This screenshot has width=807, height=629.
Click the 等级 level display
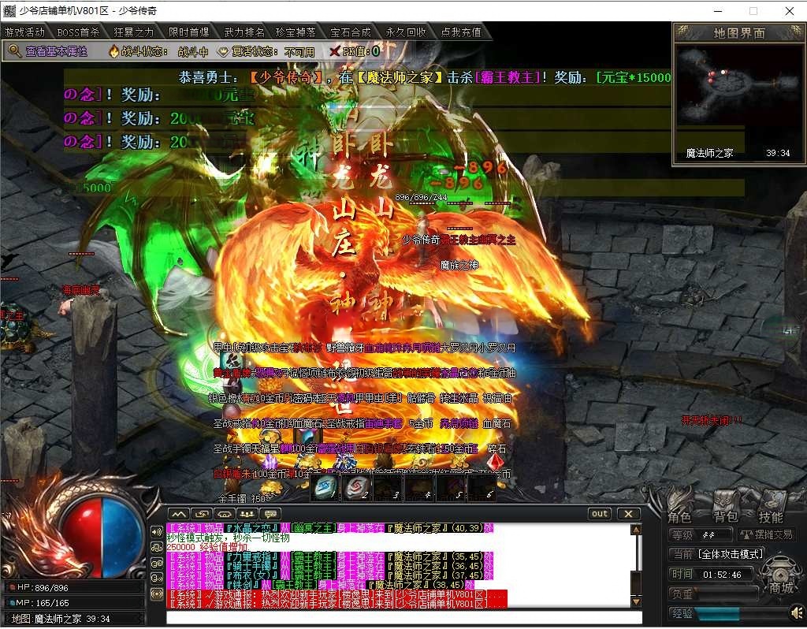pos(701,534)
